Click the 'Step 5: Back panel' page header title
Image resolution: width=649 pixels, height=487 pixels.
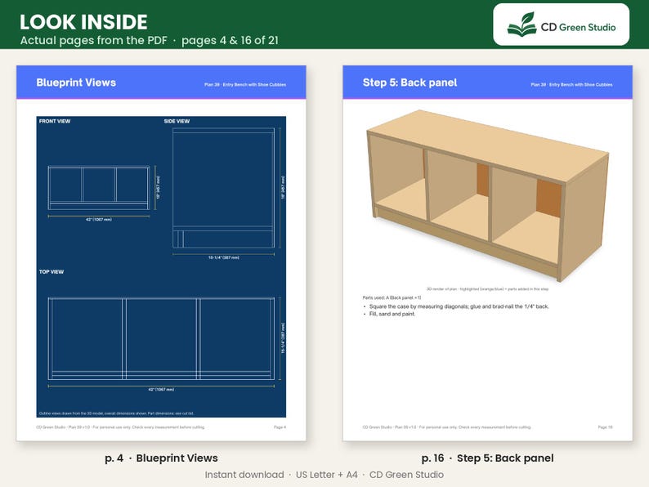coord(410,83)
